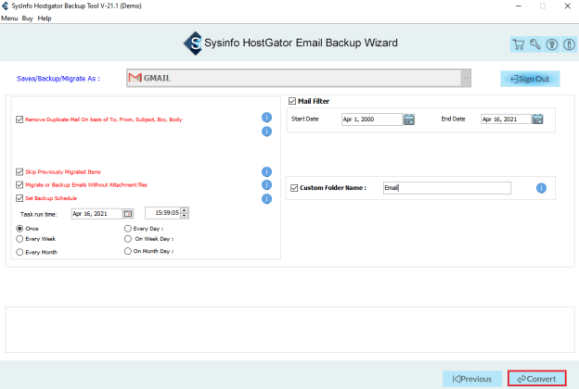Viewport: 579px width, 389px height.
Task: Show info for Custom Folder Name
Action: [x=541, y=188]
